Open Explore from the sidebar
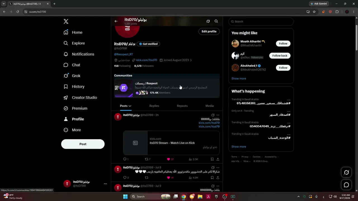 [74, 43]
